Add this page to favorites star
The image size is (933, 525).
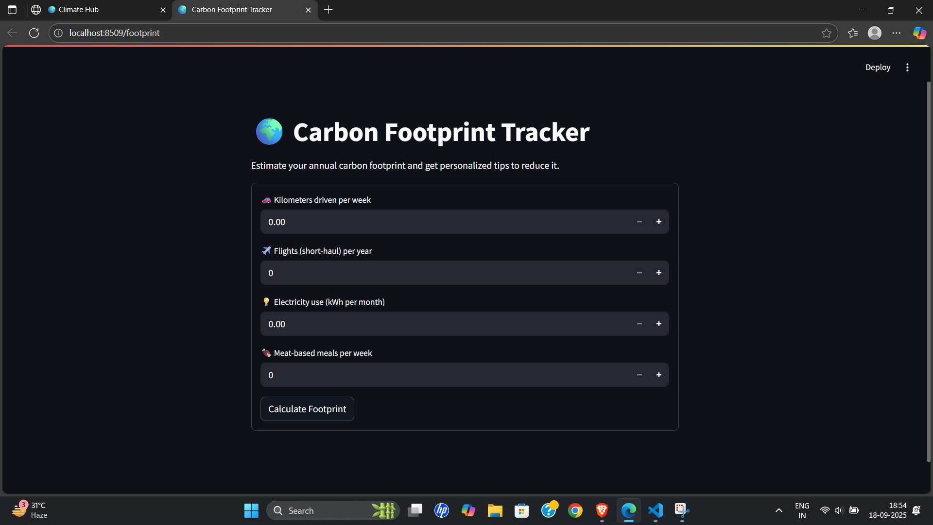tap(826, 33)
